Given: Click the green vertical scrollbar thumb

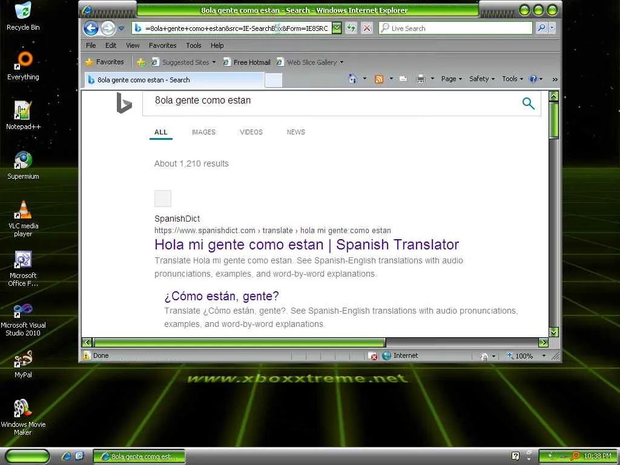Looking at the screenshot, I should 554,120.
